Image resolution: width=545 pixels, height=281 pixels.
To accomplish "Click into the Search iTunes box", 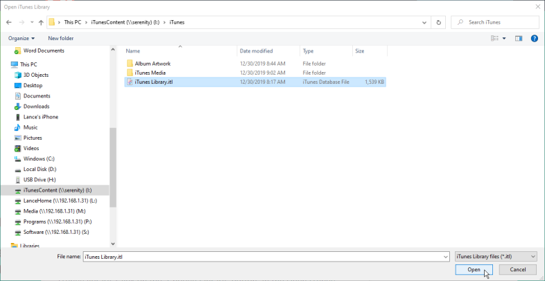I will (x=495, y=22).
